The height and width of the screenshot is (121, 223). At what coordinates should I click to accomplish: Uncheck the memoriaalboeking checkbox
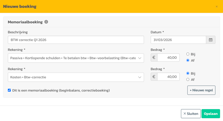click(9, 90)
